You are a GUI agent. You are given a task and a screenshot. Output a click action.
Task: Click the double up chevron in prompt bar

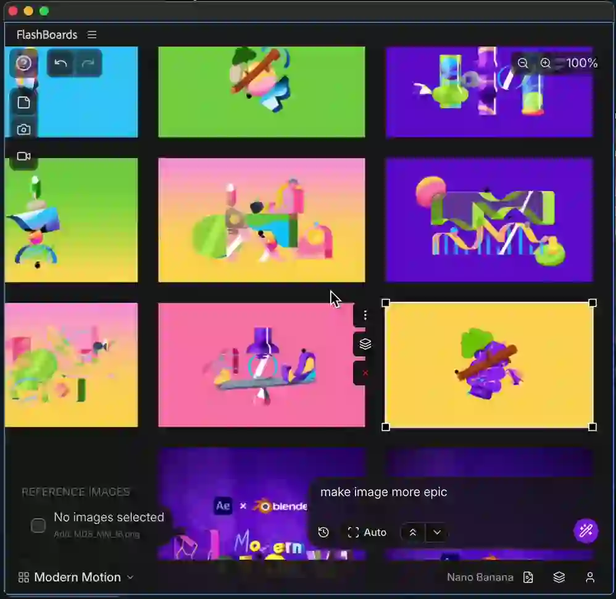click(x=413, y=532)
